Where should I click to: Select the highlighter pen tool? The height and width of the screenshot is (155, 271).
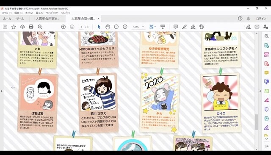pyautogui.click(x=185, y=27)
